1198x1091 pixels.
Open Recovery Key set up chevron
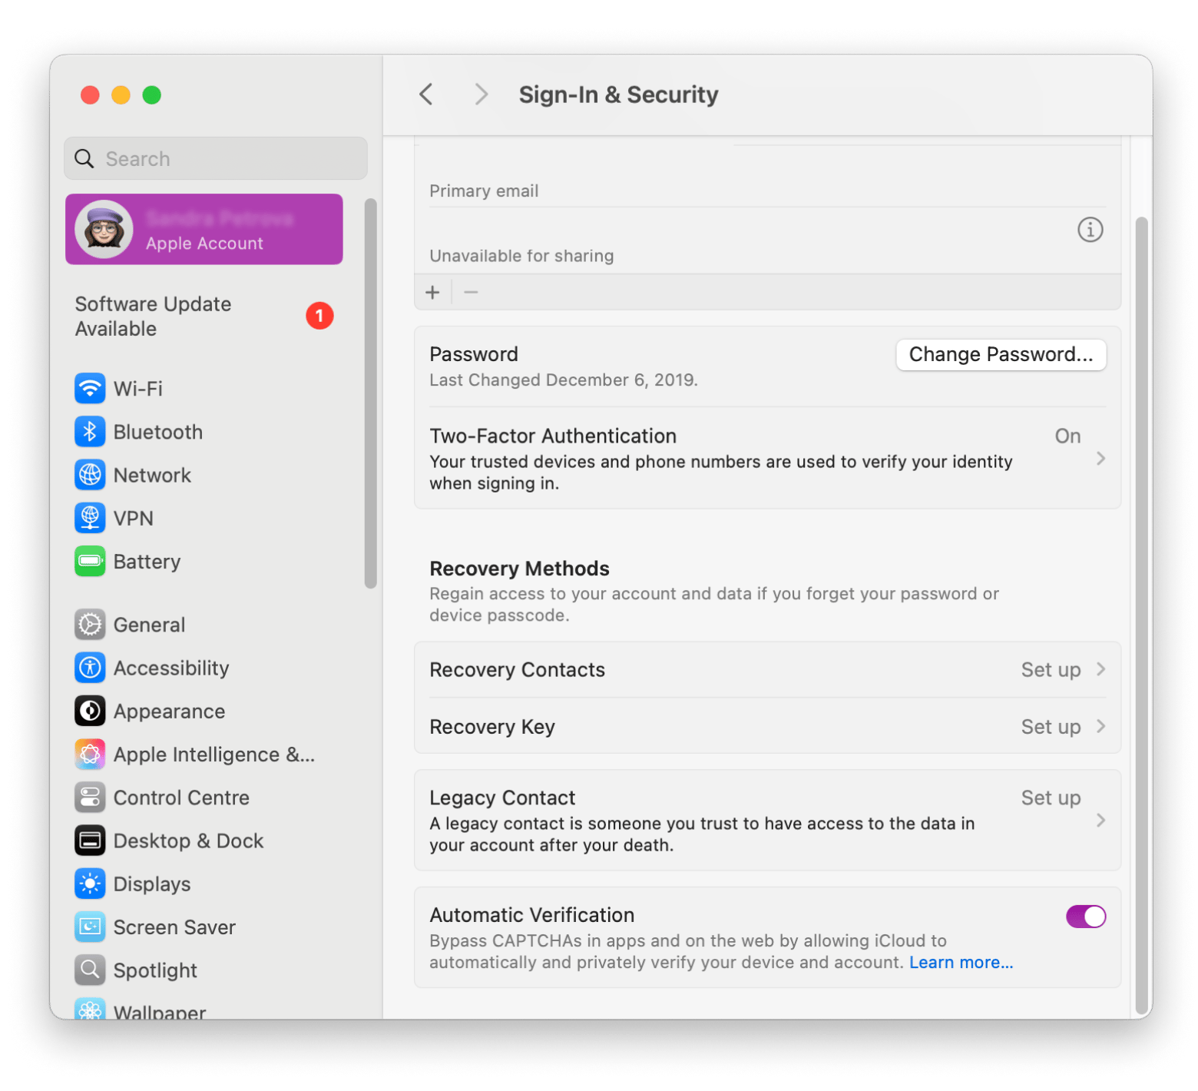(1100, 726)
